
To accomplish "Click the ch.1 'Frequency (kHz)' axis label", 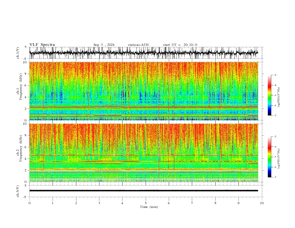I will coord(21,86).
